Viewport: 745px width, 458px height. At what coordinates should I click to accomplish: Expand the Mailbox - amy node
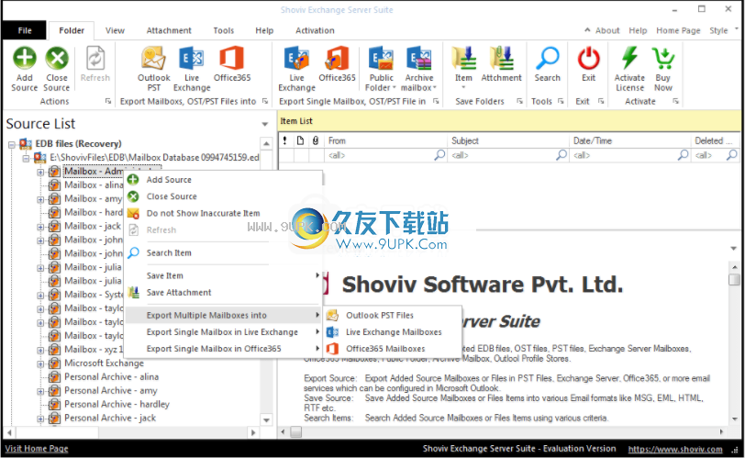tap(40, 199)
